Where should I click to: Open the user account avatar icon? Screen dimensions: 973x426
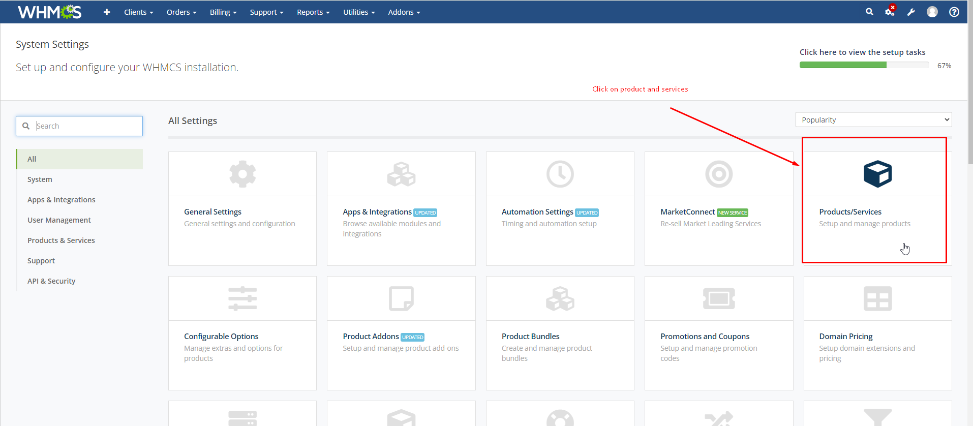pos(932,12)
